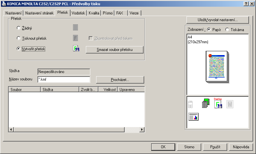Click the A4 paper preview thumbnail
Viewport: 256px width, 154px height.
pos(217,67)
